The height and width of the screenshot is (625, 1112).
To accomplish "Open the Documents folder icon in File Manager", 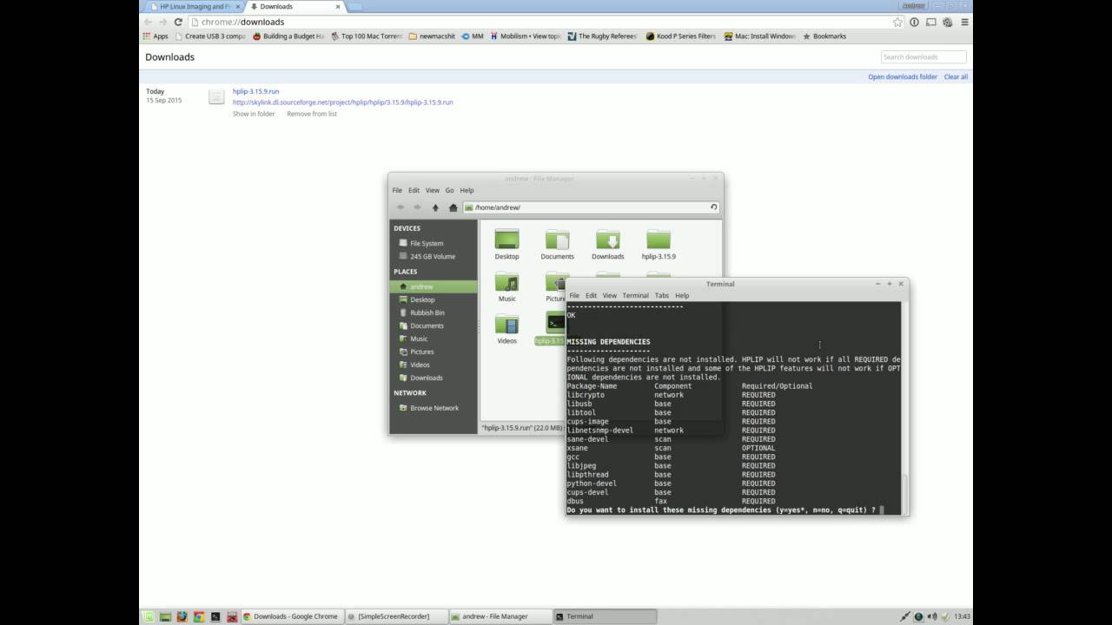I will coord(557,240).
